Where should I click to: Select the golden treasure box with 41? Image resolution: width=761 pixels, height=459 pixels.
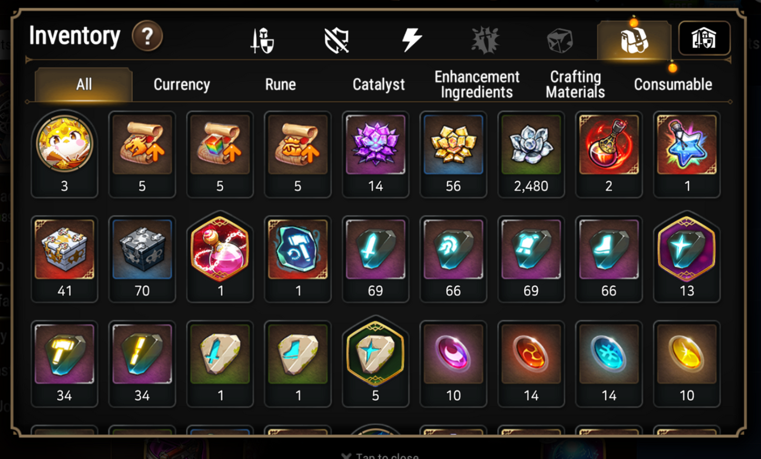point(64,259)
